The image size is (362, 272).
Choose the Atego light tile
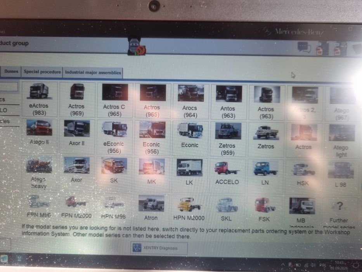[341, 141]
